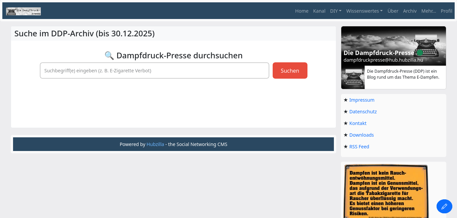Follow the RSS Feed link
Viewport: 457px width, 218px height.
359,147
